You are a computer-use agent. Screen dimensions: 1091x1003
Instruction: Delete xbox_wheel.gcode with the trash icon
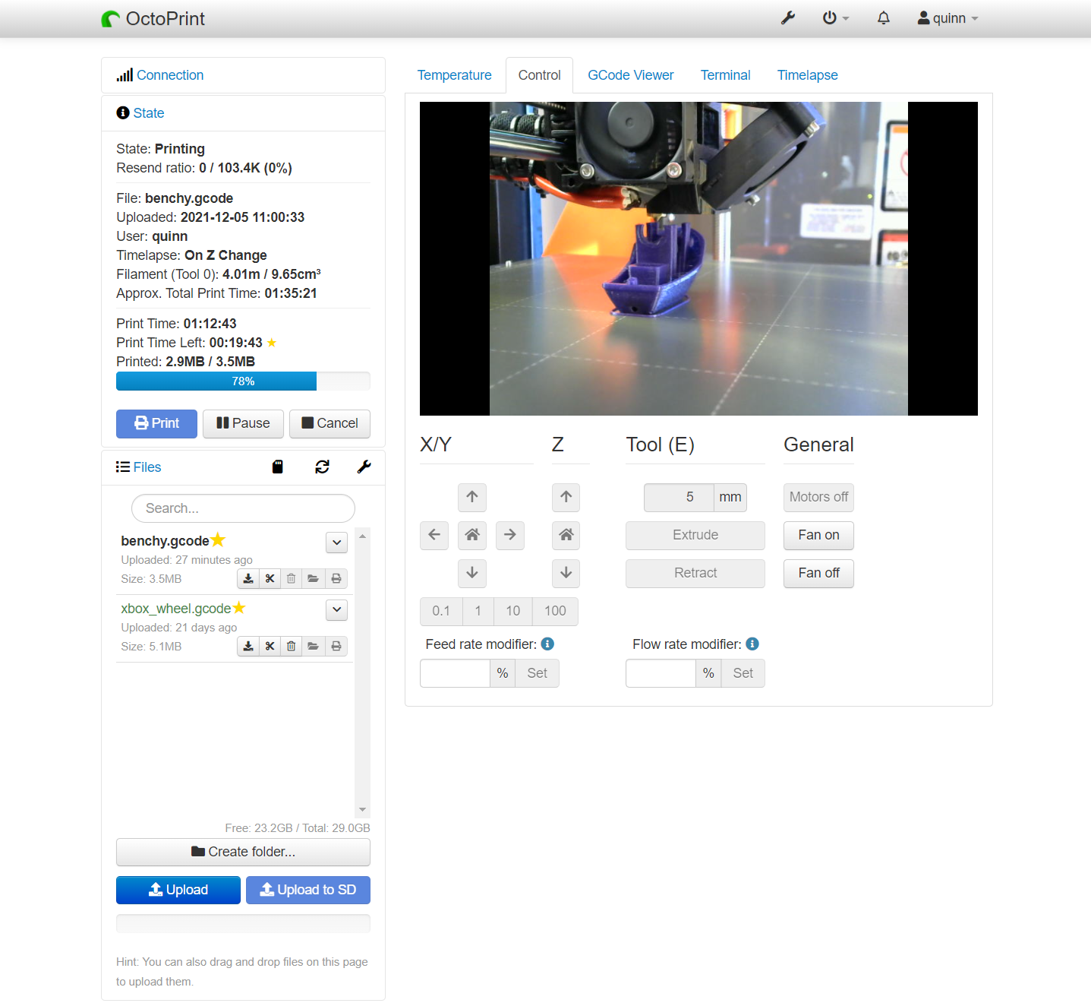(291, 646)
